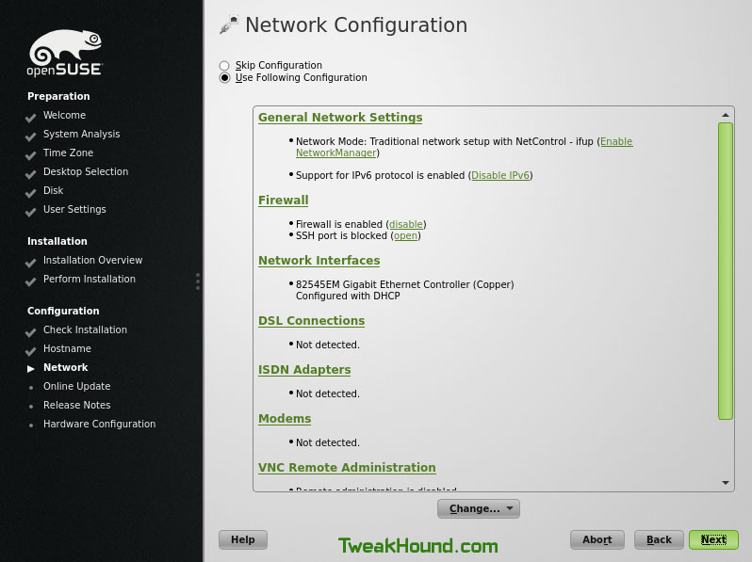Click the openSUSE chameleon logo
752x562 pixels.
65,53
